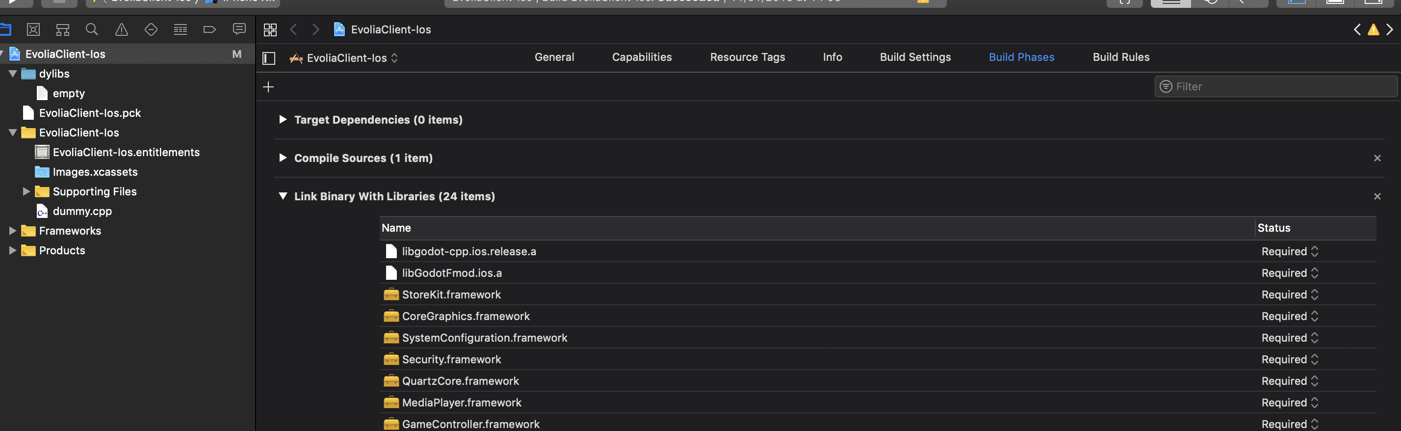Open the Breakpoint navigator
1401x431 pixels.
(x=209, y=29)
